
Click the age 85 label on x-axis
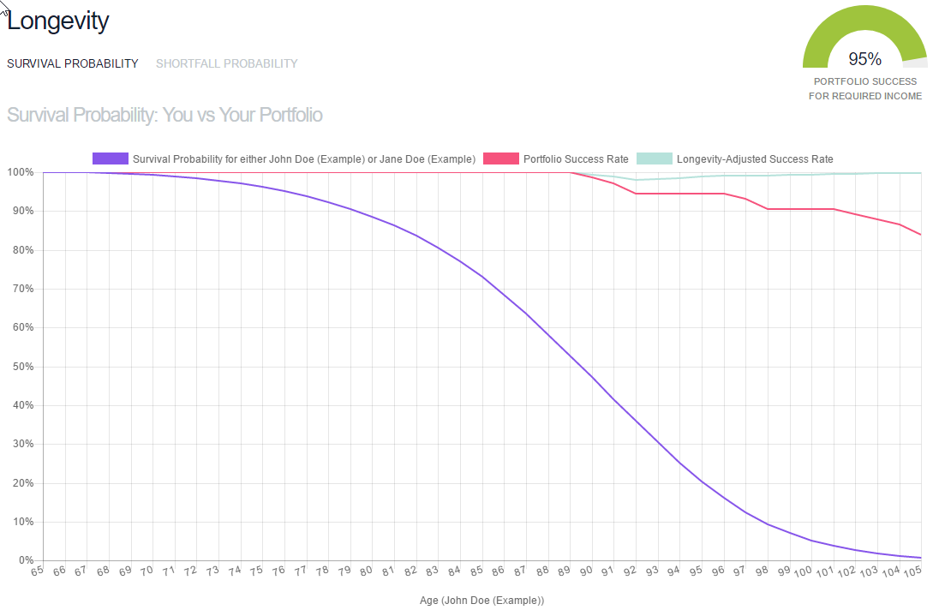pos(475,570)
